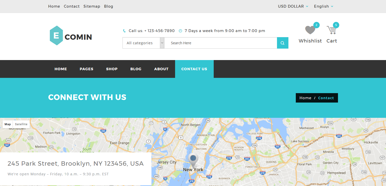This screenshot has height=186, width=386.
Task: Open the Blog link in top bar
Action: pos(109,6)
